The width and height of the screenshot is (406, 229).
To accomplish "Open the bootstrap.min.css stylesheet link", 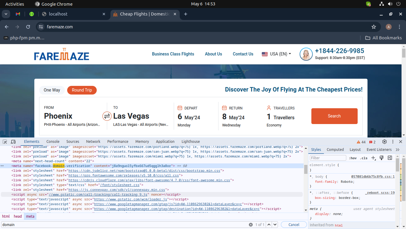I will (x=144, y=171).
